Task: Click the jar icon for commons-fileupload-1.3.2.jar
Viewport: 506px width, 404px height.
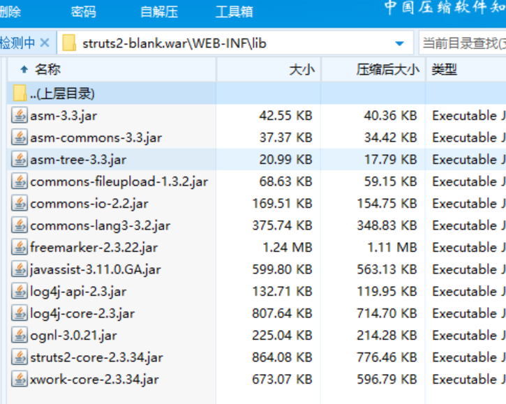Action: [x=20, y=181]
